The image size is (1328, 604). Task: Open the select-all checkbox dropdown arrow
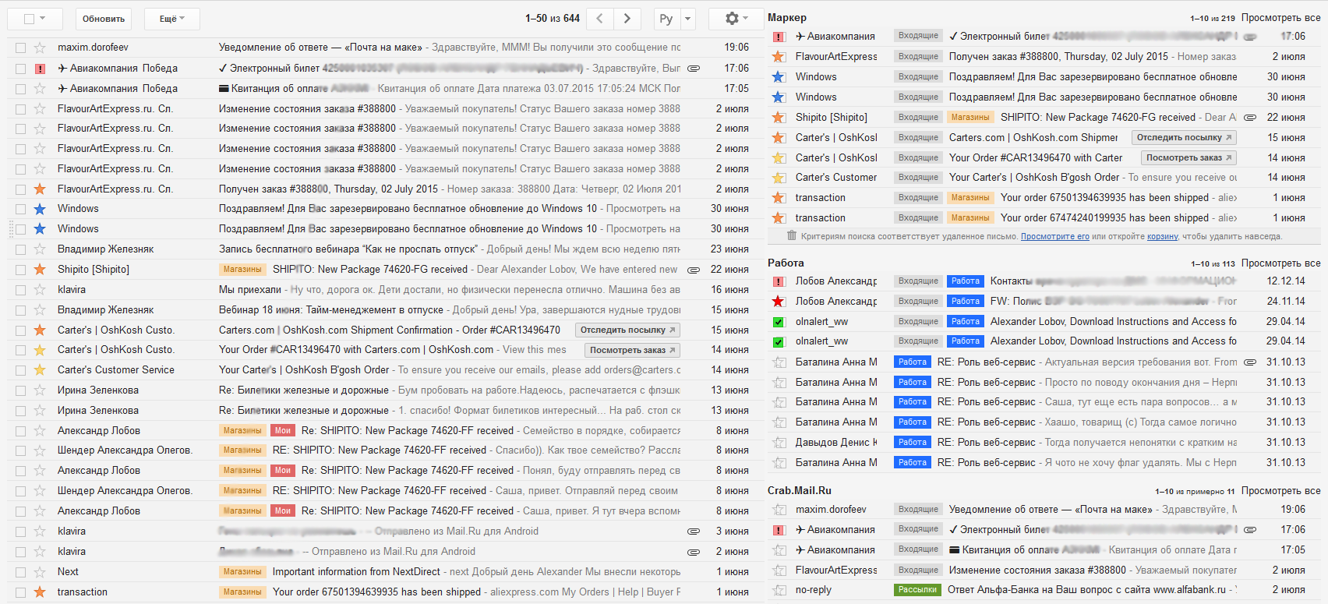point(42,18)
